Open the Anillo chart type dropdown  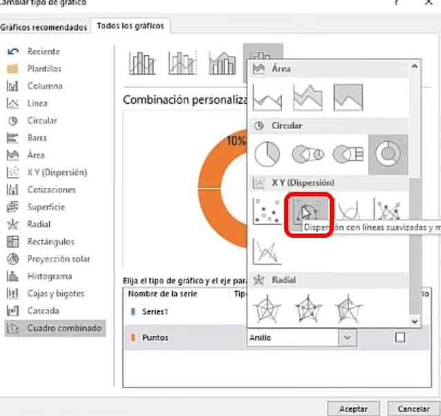[348, 338]
